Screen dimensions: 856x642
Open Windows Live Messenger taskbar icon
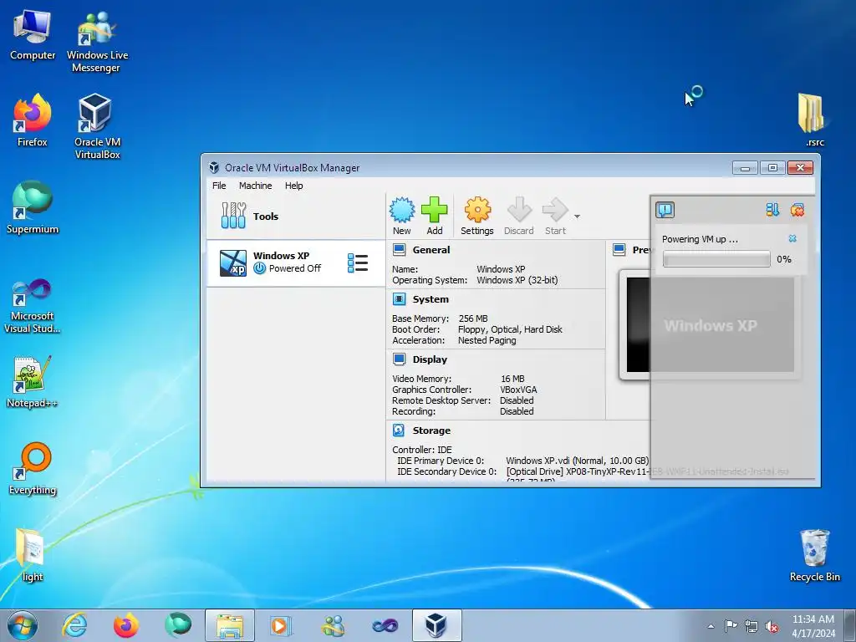(x=333, y=625)
